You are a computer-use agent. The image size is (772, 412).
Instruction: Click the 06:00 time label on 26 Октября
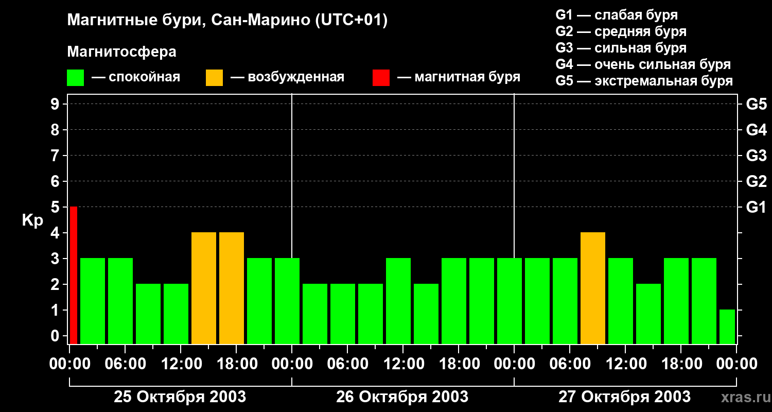pyautogui.click(x=348, y=364)
